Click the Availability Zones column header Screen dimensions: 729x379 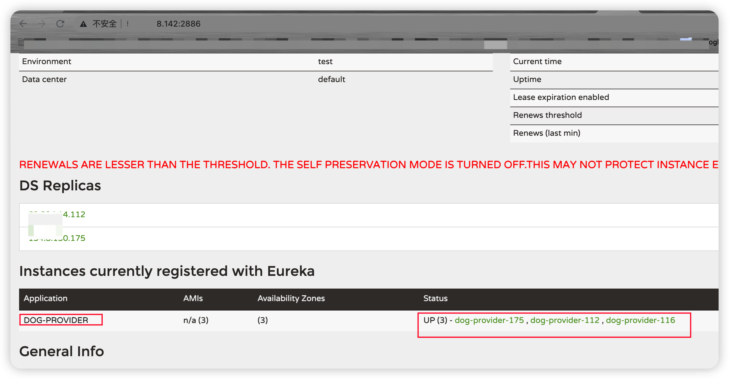pyautogui.click(x=291, y=298)
